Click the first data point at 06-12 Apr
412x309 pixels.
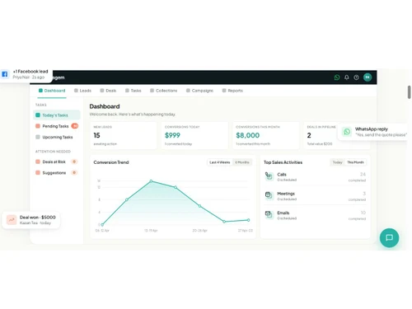click(102, 225)
